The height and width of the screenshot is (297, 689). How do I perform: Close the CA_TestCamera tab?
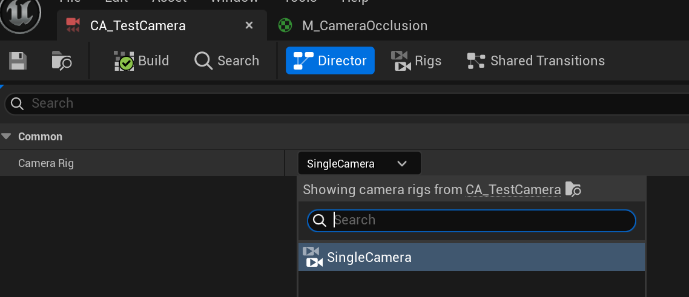(x=249, y=25)
